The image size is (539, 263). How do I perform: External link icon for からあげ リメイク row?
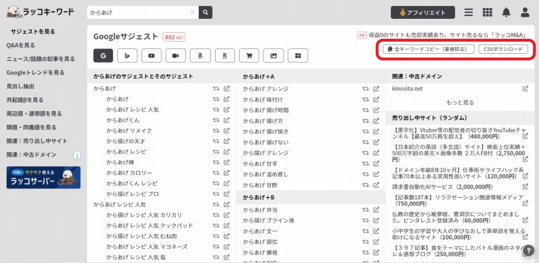(226, 130)
